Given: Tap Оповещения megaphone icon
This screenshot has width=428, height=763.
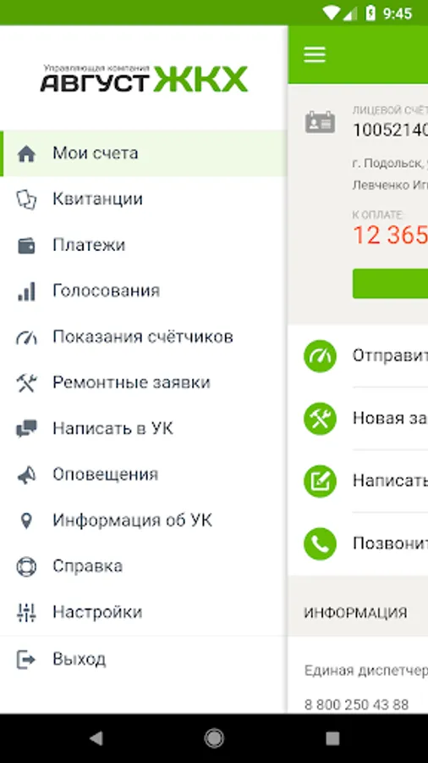Looking at the screenshot, I should (26, 475).
